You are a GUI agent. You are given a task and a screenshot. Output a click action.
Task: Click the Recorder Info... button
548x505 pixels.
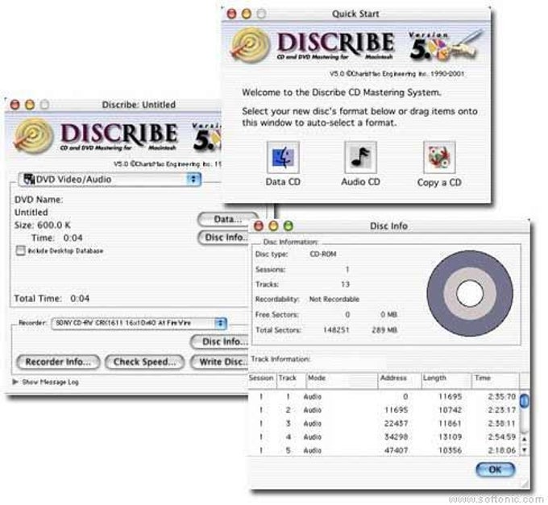coord(58,362)
